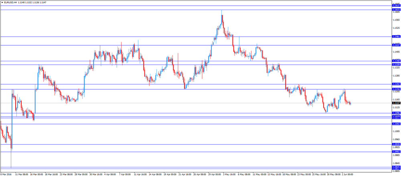Click the 1.1285 price scale value
Screen dimensions: 401x177
pyautogui.click(x=396, y=76)
